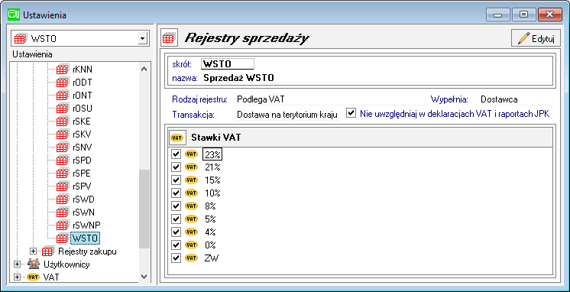Click the scroll up arrow in the settings tree
570x292 pixels.
tap(144, 69)
